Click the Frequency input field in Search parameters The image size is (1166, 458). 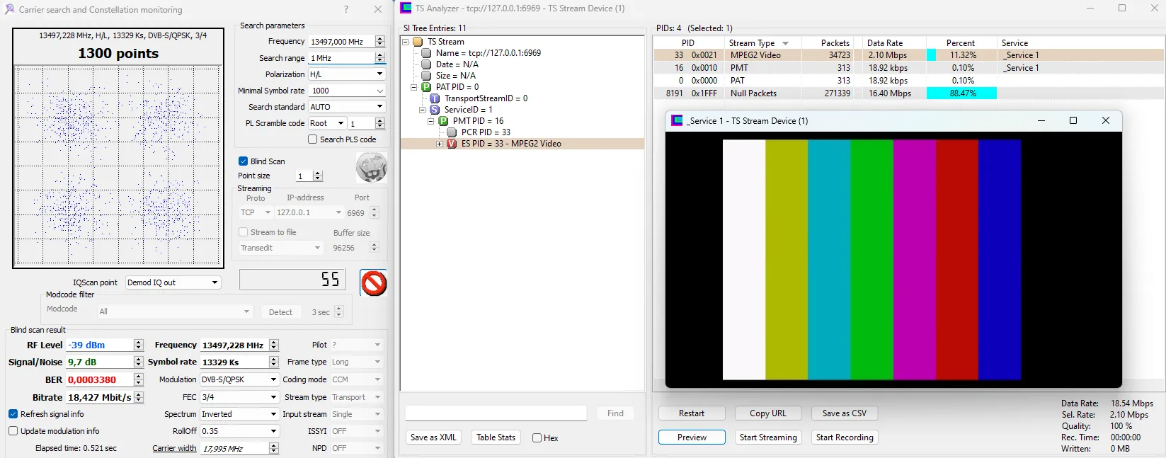click(341, 42)
